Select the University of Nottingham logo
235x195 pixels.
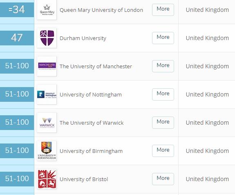coord(47,94)
